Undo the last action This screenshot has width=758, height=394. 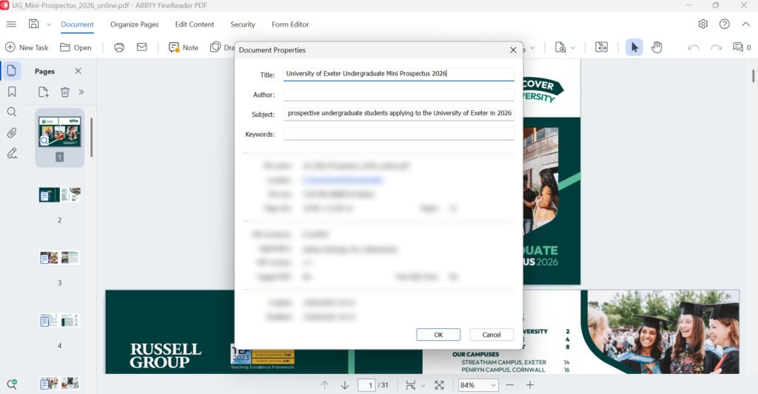tap(693, 47)
